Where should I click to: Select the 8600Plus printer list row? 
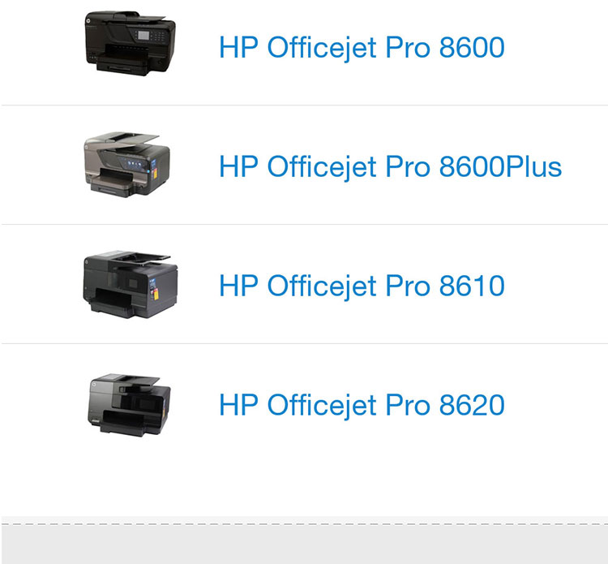304,165
